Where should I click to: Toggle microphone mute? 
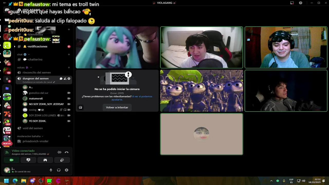click(51, 170)
